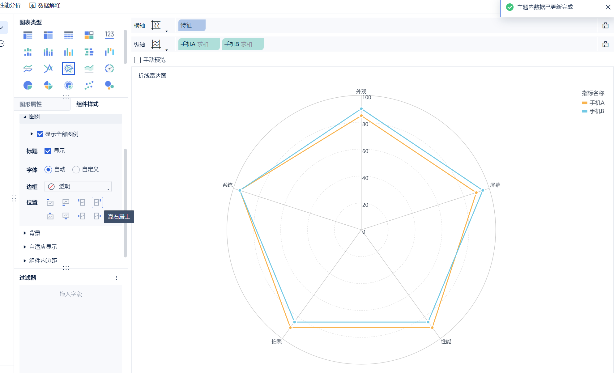Choose the area chart type icon

point(89,69)
